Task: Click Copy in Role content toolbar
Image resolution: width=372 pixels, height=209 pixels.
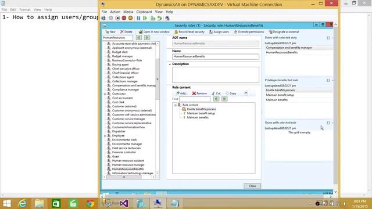Action: 231,93
